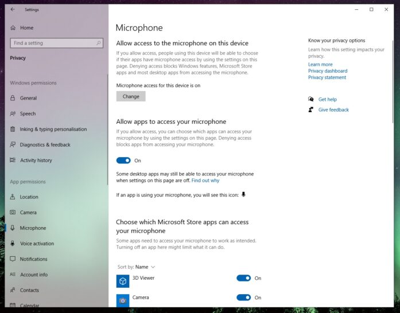Click the sidebar vertical scrollbar
Image resolution: width=400 pixels, height=313 pixels.
click(107, 130)
